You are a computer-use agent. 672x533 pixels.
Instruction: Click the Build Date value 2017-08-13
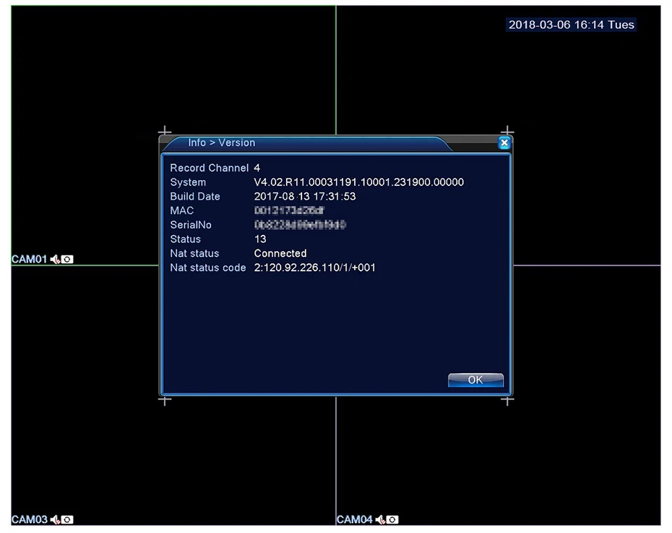[x=305, y=197]
